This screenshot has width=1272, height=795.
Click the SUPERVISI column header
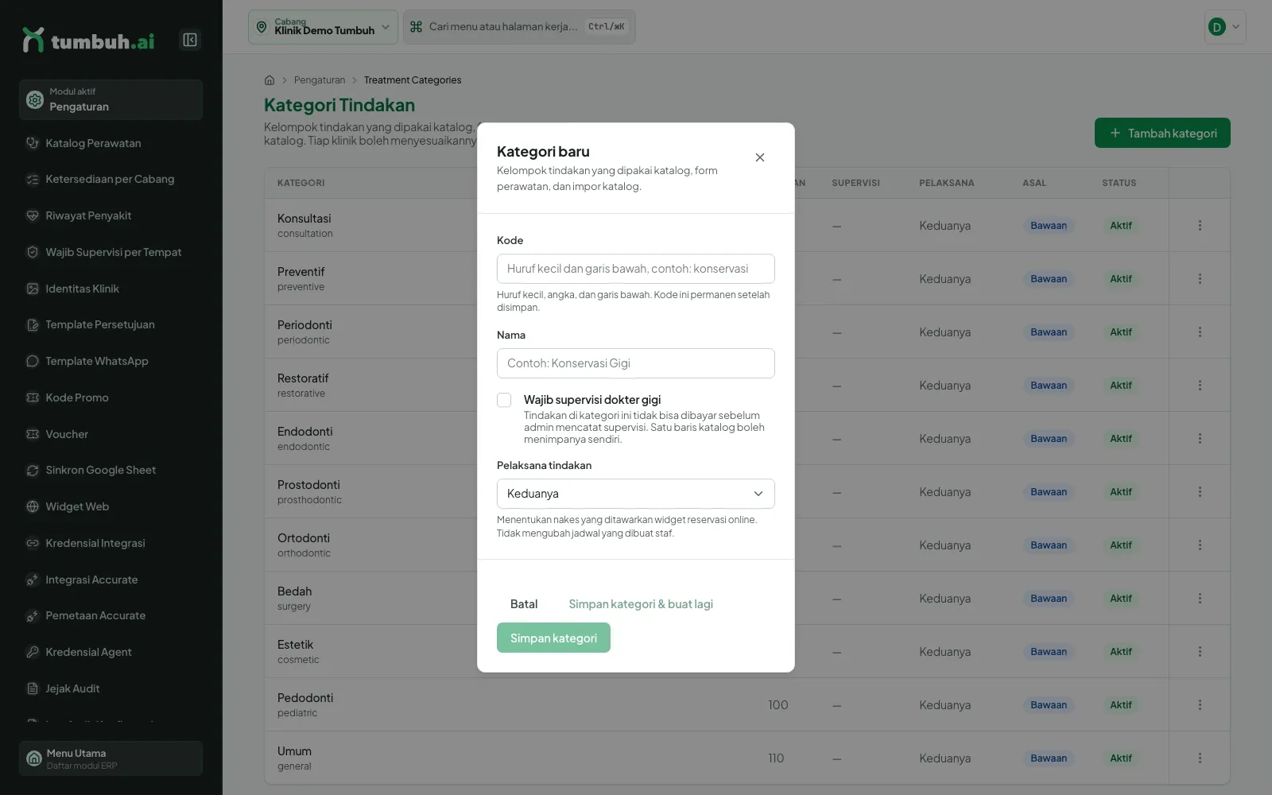coord(855,183)
